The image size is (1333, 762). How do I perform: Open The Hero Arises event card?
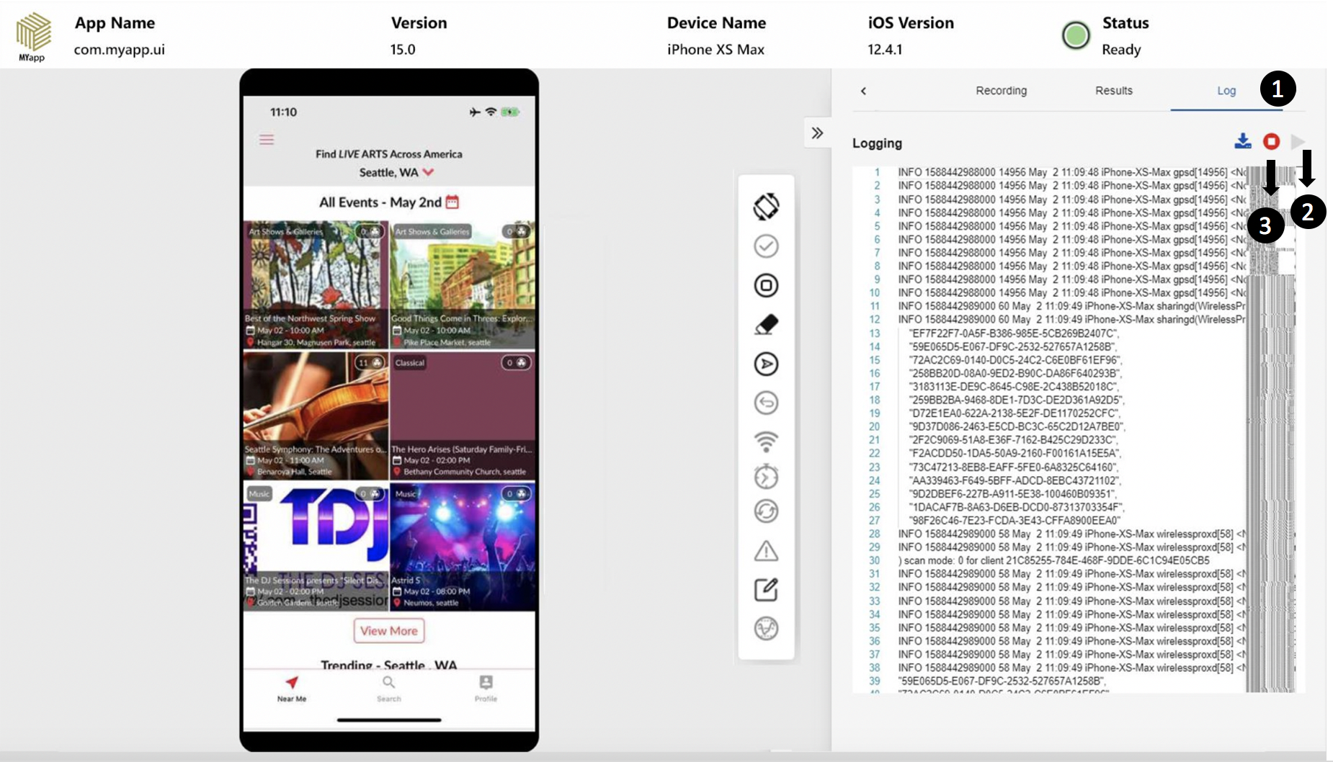(463, 416)
